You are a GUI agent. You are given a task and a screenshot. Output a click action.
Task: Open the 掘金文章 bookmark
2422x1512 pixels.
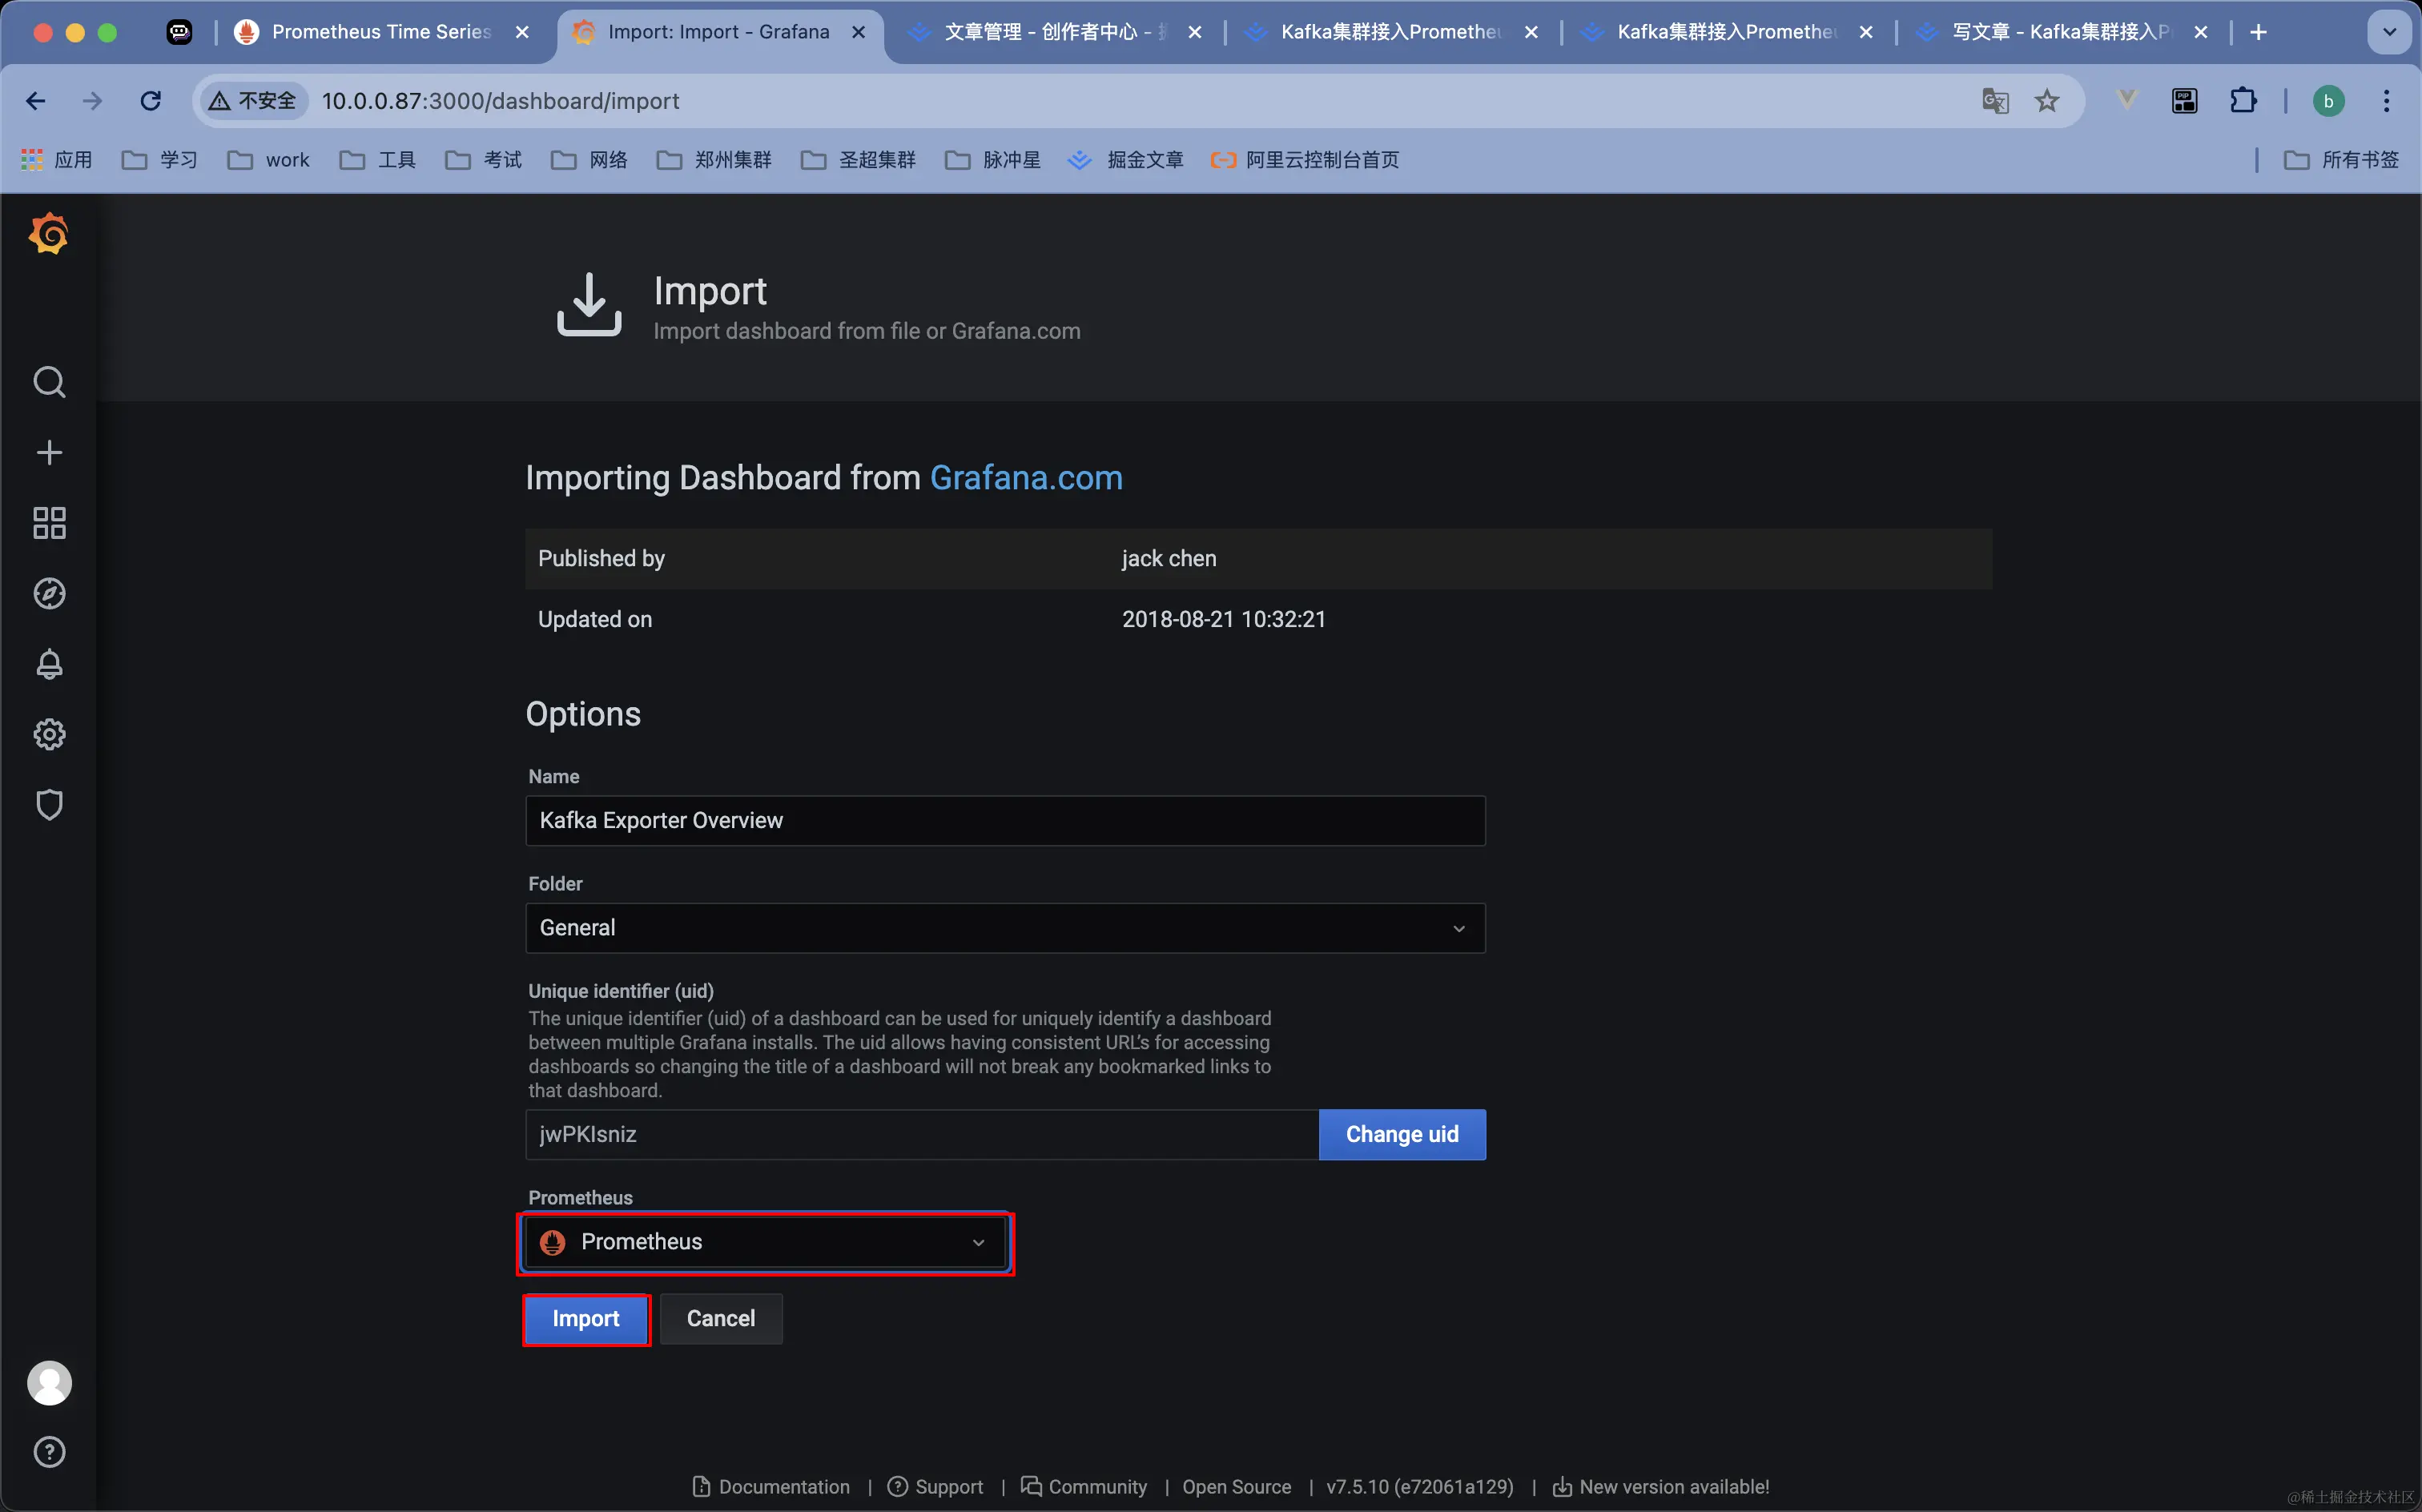pyautogui.click(x=1126, y=160)
